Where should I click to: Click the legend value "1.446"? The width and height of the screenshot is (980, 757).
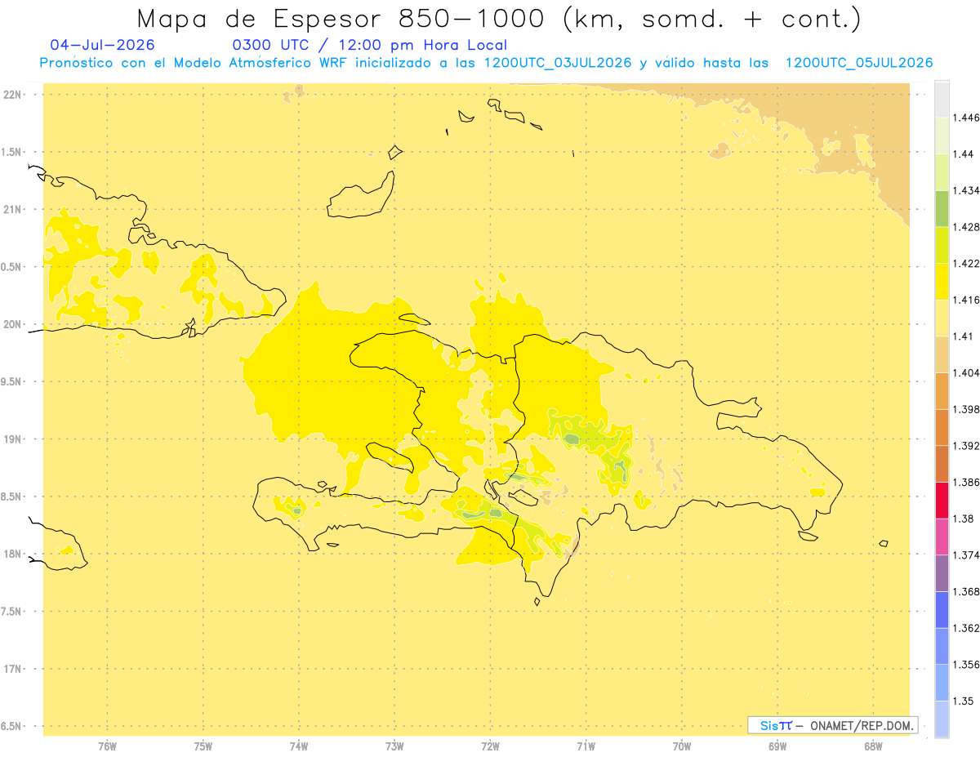pyautogui.click(x=966, y=118)
